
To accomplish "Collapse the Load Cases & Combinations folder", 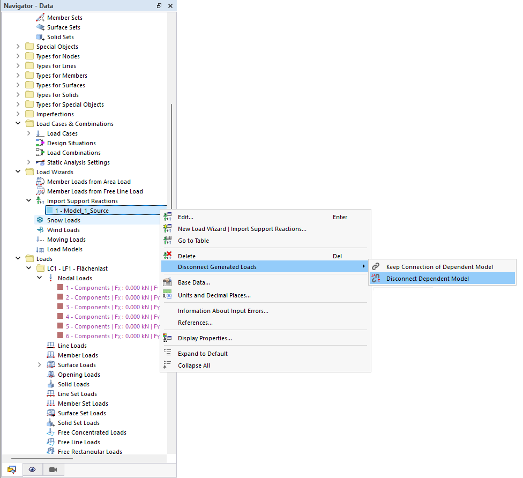I will [17, 123].
